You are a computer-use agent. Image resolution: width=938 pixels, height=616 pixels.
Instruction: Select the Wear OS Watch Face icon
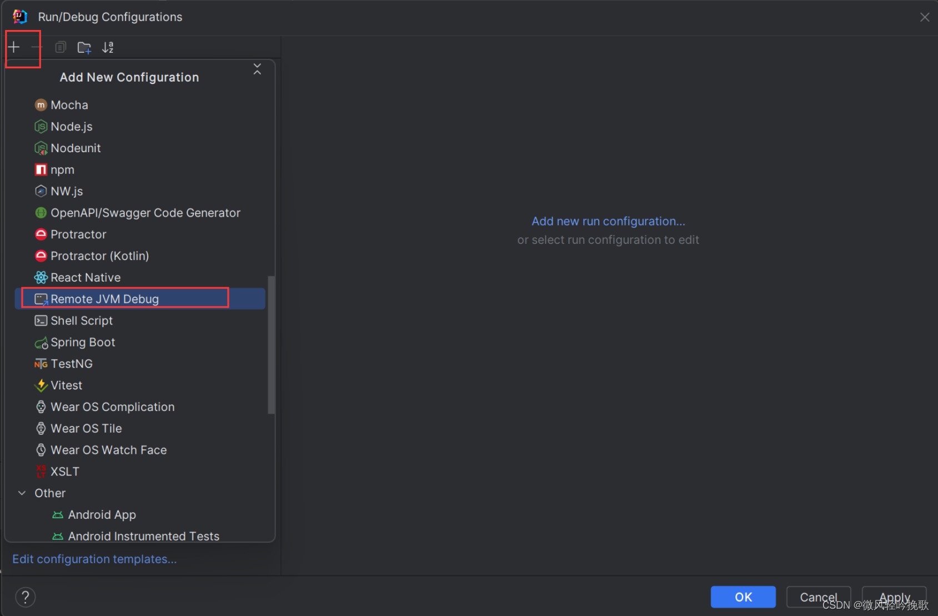point(41,450)
